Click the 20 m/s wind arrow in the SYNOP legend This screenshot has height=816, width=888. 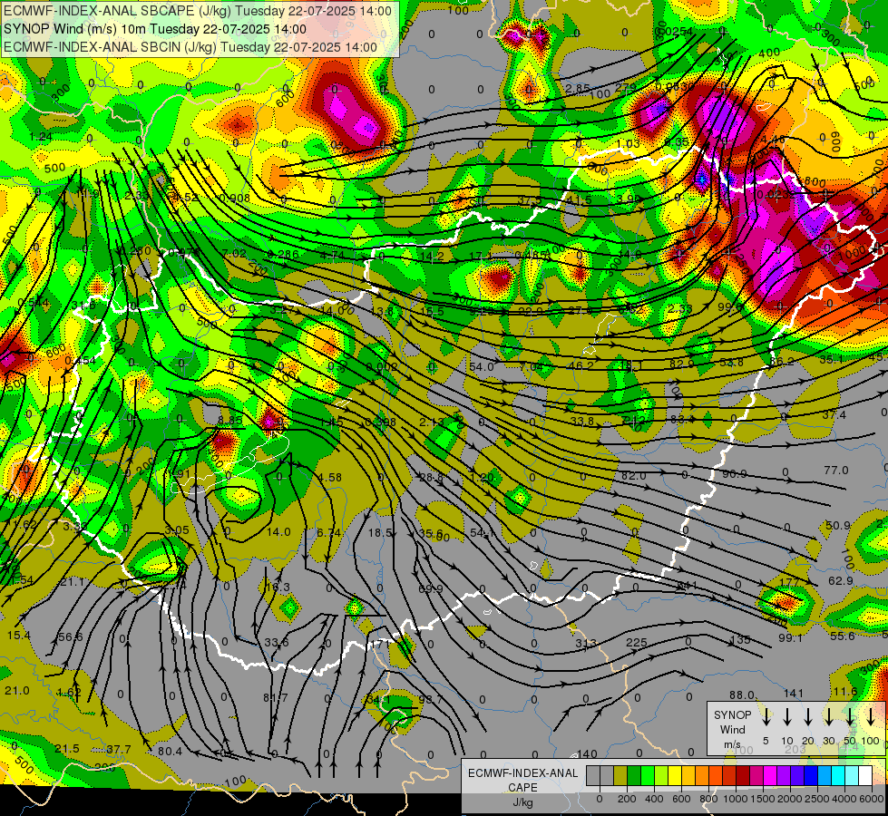click(x=808, y=717)
